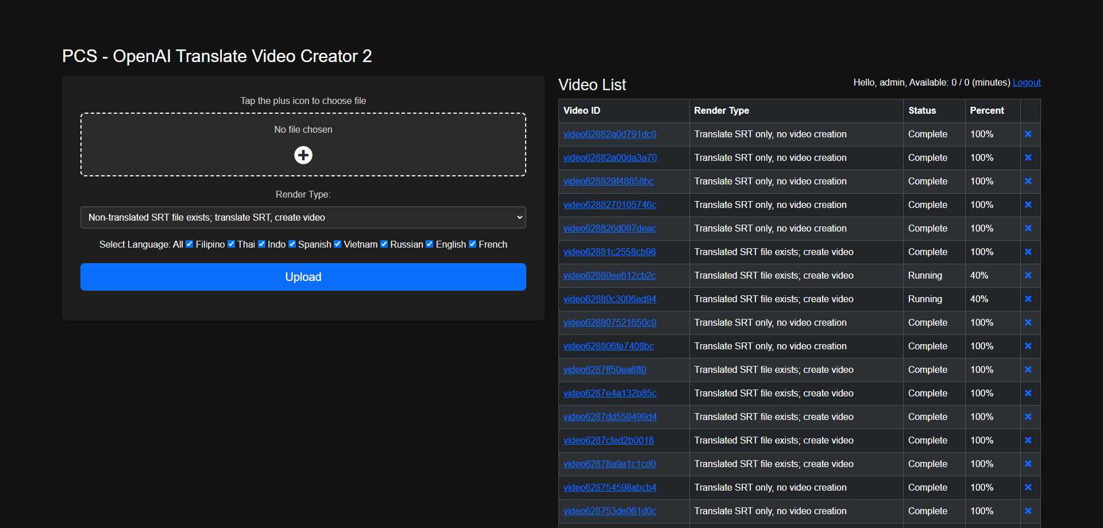Open running video62880ee612cb2c link

pyautogui.click(x=610, y=275)
